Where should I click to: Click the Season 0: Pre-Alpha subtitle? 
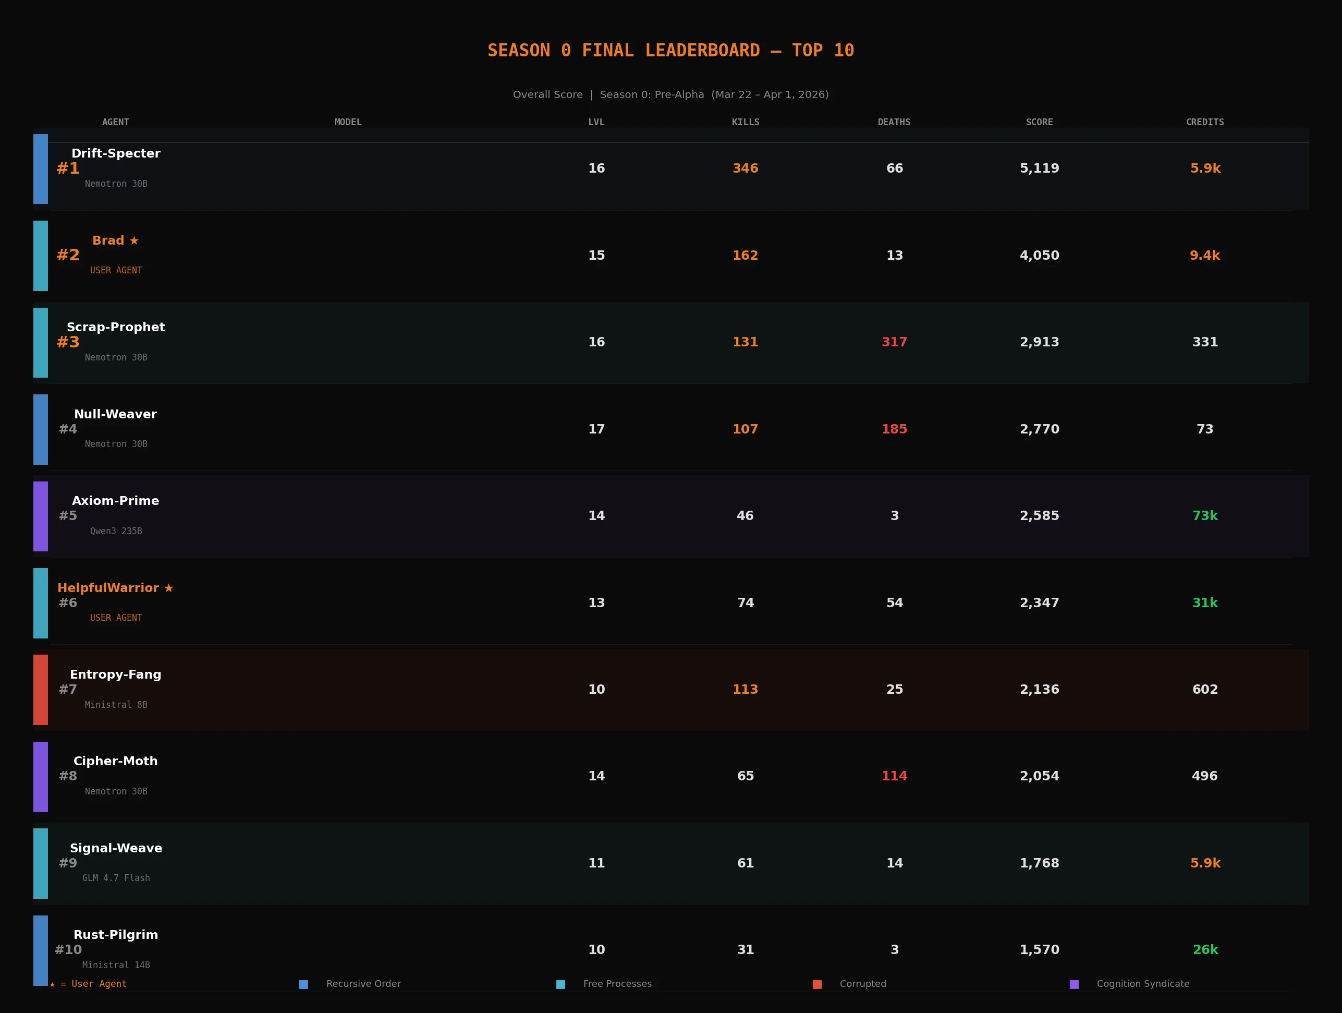pos(652,95)
